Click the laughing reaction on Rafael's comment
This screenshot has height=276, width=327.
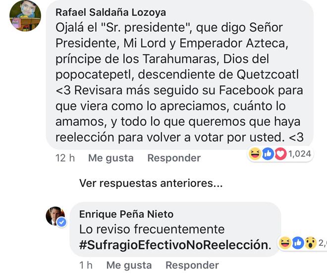coord(256,154)
